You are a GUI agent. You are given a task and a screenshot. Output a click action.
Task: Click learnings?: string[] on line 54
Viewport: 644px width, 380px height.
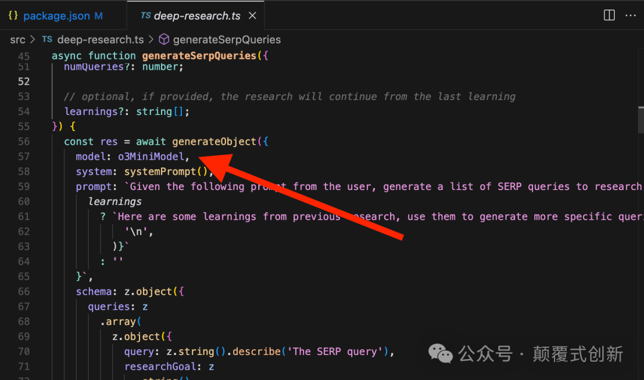pyautogui.click(x=126, y=111)
